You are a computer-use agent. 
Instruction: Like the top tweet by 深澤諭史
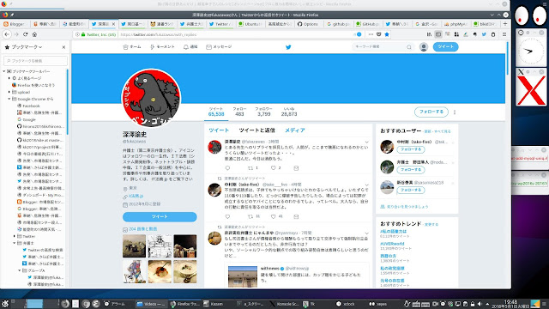pos(273,168)
